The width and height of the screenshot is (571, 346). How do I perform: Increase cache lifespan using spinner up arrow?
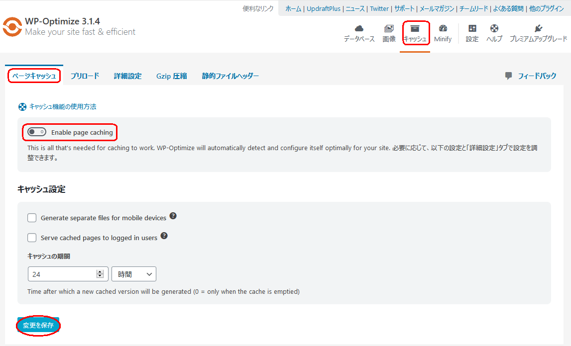[x=100, y=272]
